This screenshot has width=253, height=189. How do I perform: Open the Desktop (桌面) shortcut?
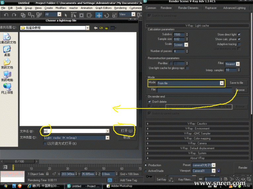click(7, 51)
